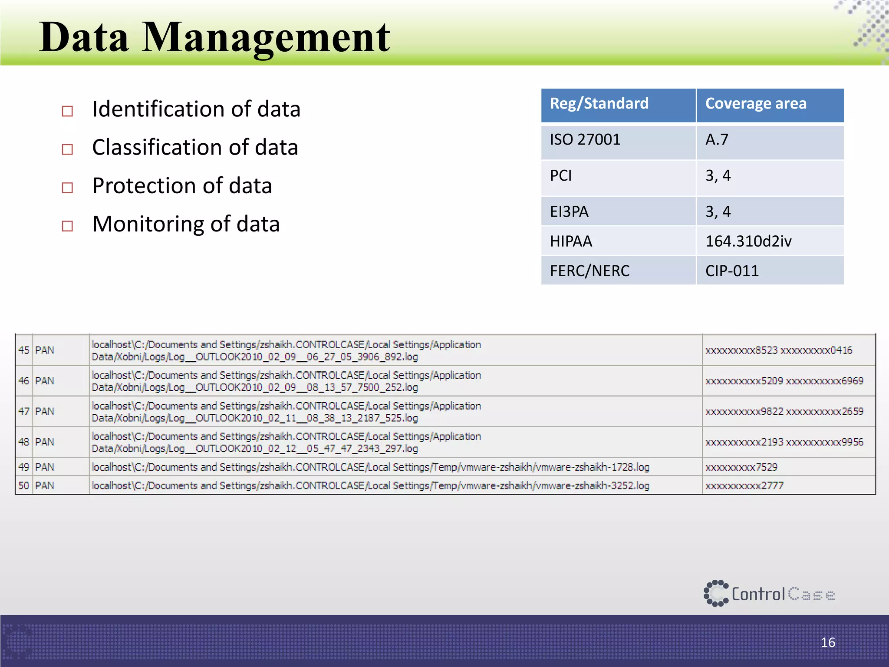Click 'PAN' type in row 45
This screenshot has height=667, width=889.
(45, 350)
